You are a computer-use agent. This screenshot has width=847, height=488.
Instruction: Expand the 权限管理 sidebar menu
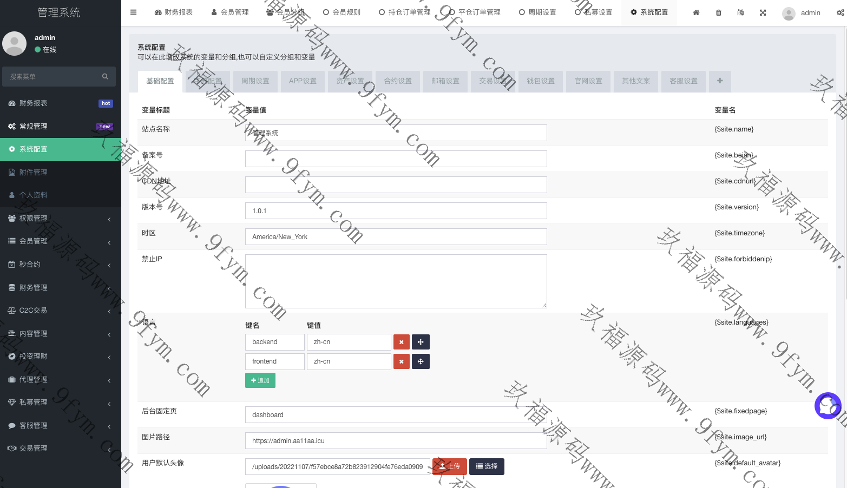60,219
